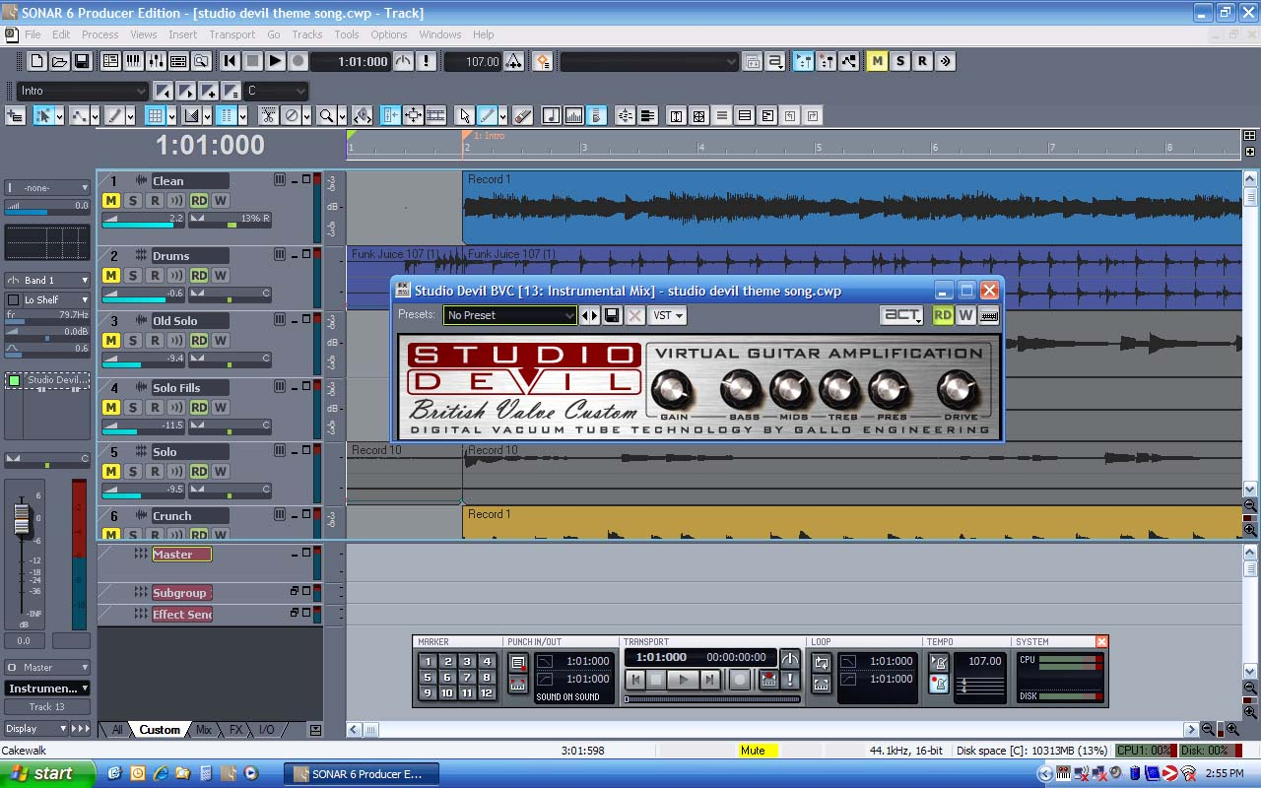1261x788 pixels.
Task: Open keyboard icon in Studio Devil plugin header
Action: point(989,315)
